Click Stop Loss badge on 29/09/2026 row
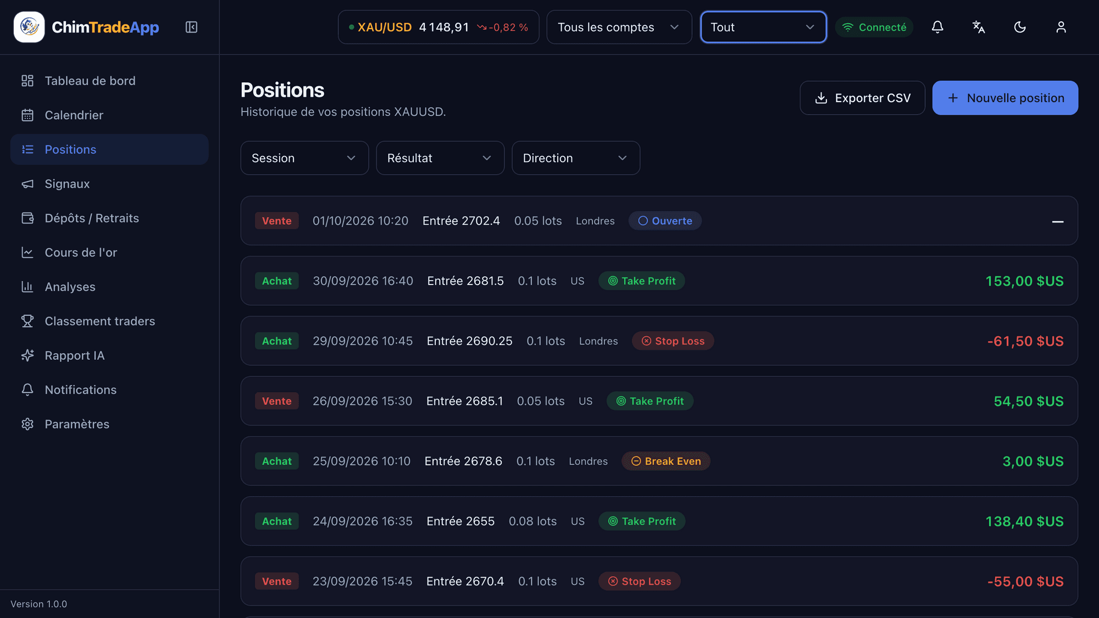 pyautogui.click(x=673, y=341)
